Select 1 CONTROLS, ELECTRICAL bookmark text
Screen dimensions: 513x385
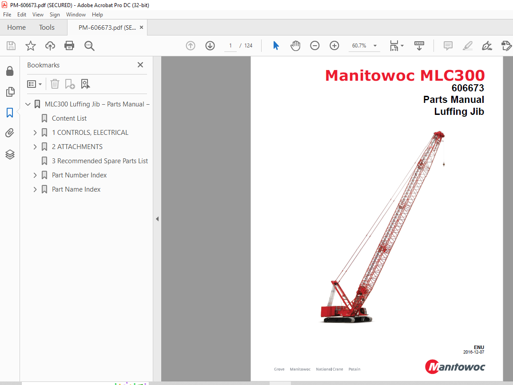tap(90, 133)
